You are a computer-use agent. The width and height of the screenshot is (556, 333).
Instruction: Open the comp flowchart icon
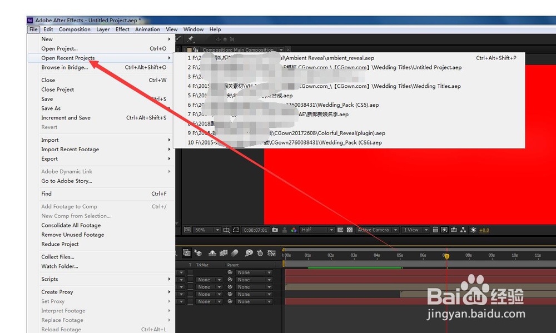(x=463, y=230)
